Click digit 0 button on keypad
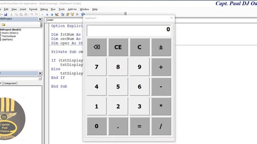The image size is (257, 144). click(97, 126)
